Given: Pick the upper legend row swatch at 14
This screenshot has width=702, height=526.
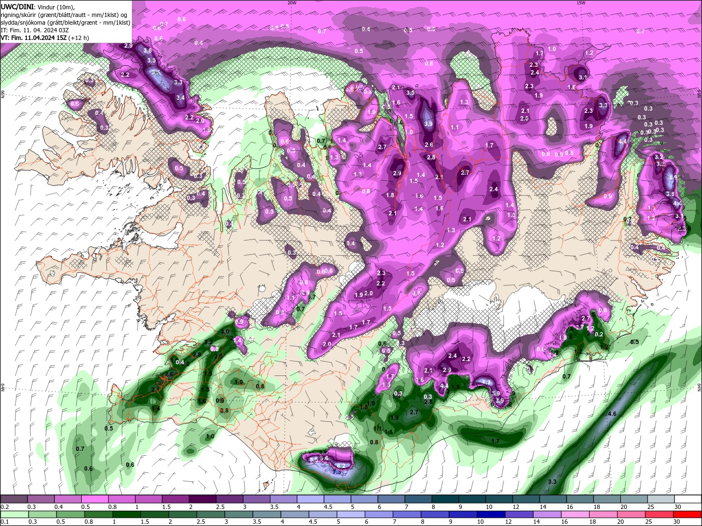Looking at the screenshot, I should click(553, 499).
